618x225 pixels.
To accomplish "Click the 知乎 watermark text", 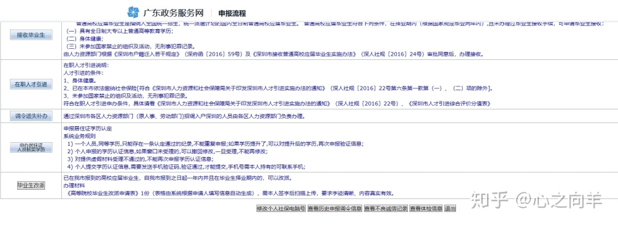I will pos(489,200).
